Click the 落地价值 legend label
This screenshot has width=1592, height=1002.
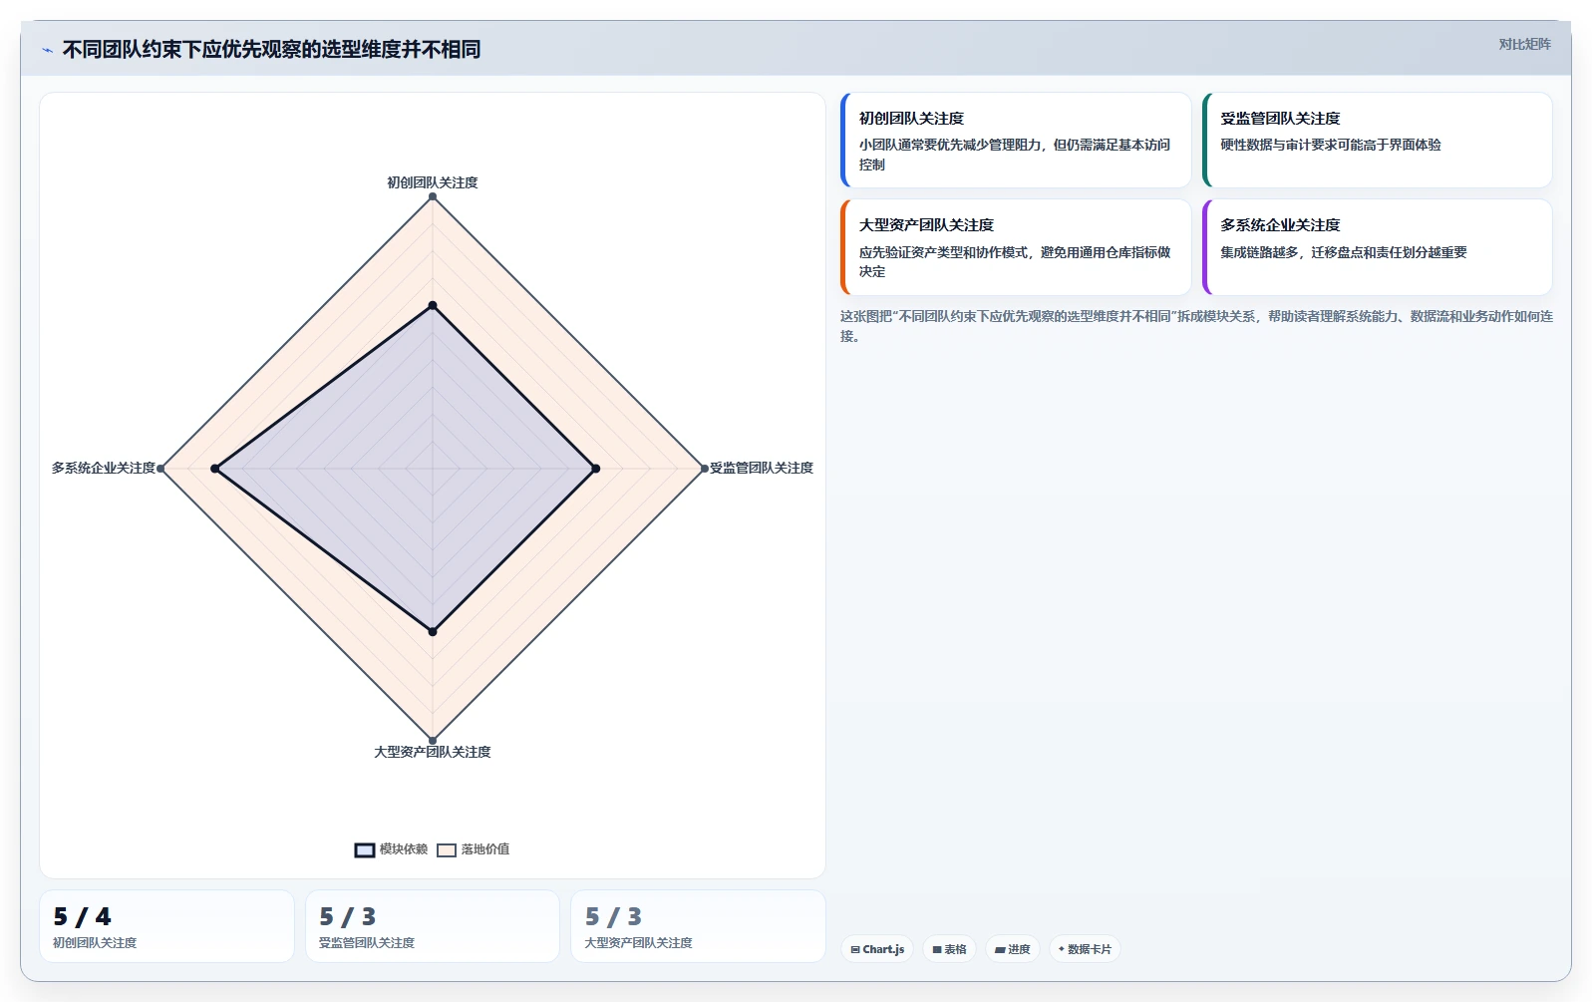click(485, 849)
